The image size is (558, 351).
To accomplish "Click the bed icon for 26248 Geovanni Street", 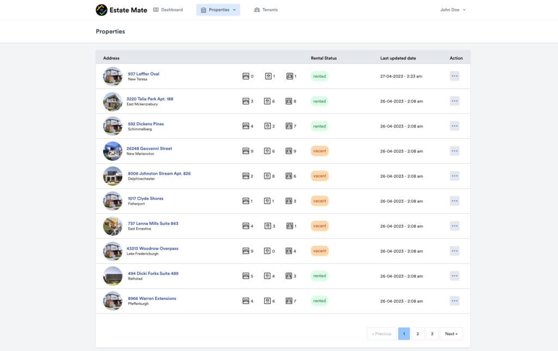I will point(246,151).
